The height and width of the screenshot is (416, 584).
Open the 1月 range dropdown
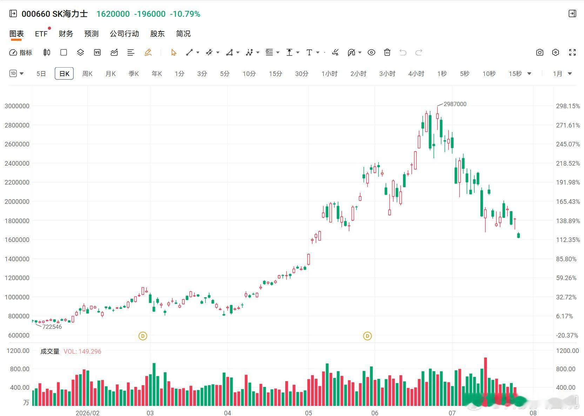[x=562, y=74]
